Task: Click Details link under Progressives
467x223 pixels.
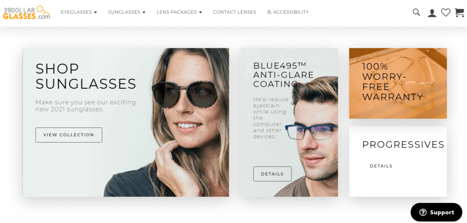Action: [x=381, y=166]
